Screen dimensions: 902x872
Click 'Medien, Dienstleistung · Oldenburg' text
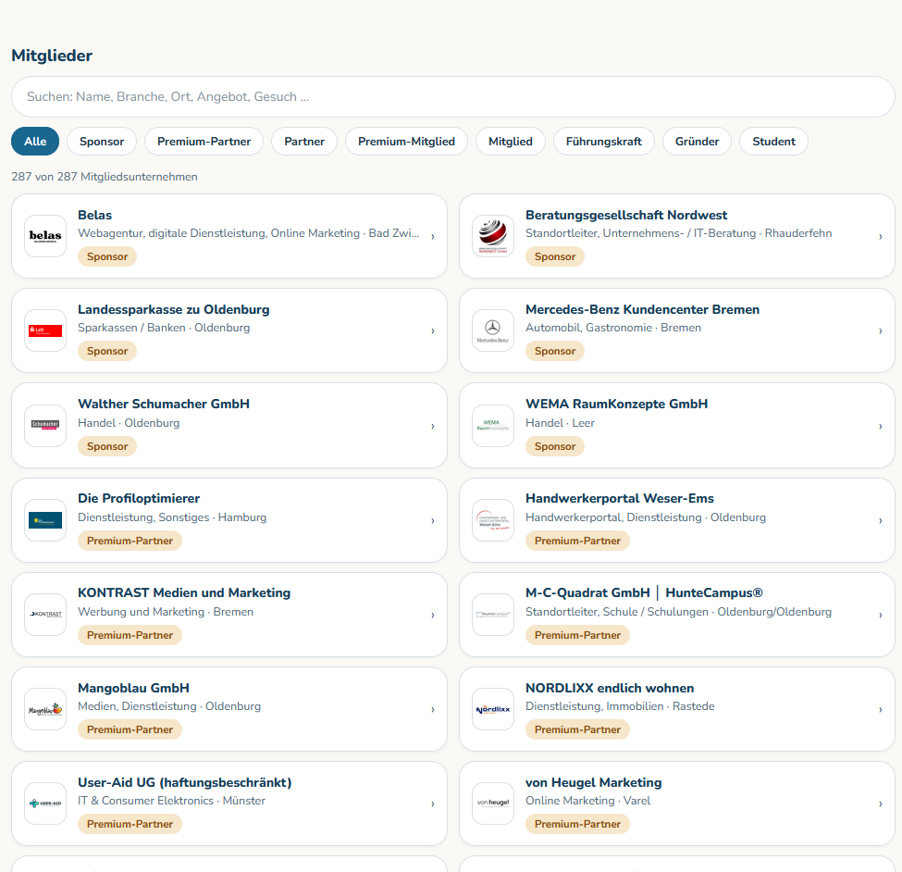pyautogui.click(x=169, y=706)
